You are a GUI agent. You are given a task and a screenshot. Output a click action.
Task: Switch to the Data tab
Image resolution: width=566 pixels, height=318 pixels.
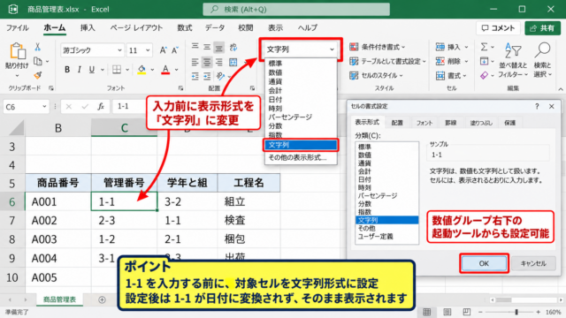215,27
